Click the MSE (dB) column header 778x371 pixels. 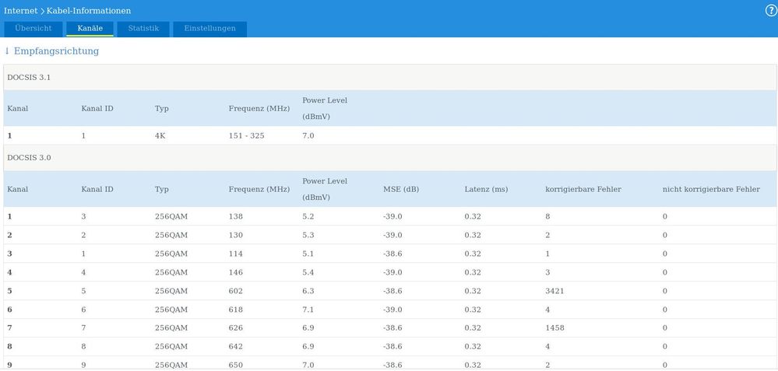[x=401, y=189]
